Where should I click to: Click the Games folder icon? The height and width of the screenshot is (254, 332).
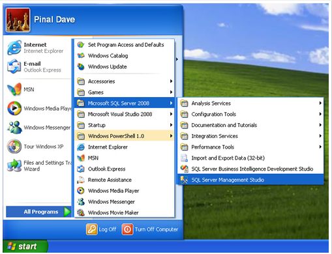click(x=81, y=92)
